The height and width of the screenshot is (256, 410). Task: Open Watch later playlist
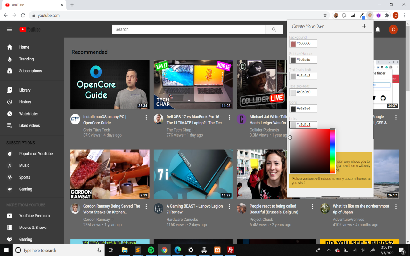coord(10,114)
